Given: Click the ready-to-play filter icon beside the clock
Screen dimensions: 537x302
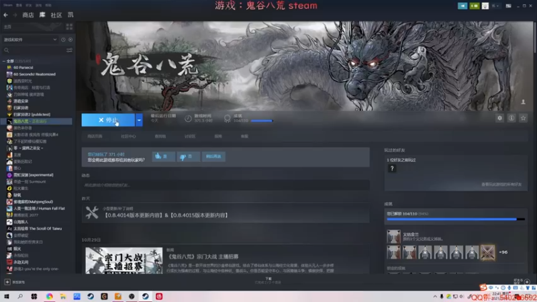Looking at the screenshot, I should coord(70,40).
